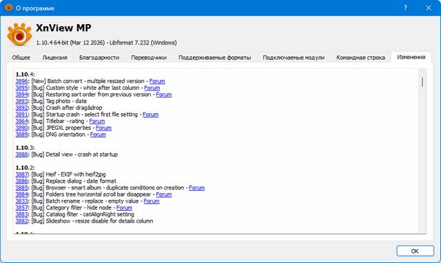Open Forum link for Restoring sort order
The height and width of the screenshot is (263, 441).
[x=164, y=95]
